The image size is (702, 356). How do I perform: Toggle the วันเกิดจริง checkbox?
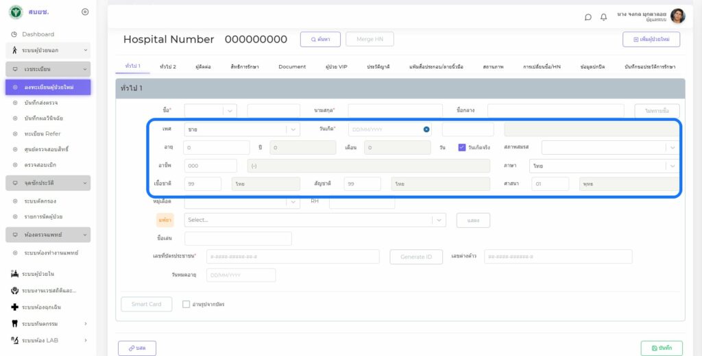point(462,147)
